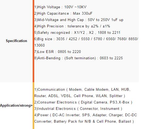Click the 13060 size text

coord(40,45)
